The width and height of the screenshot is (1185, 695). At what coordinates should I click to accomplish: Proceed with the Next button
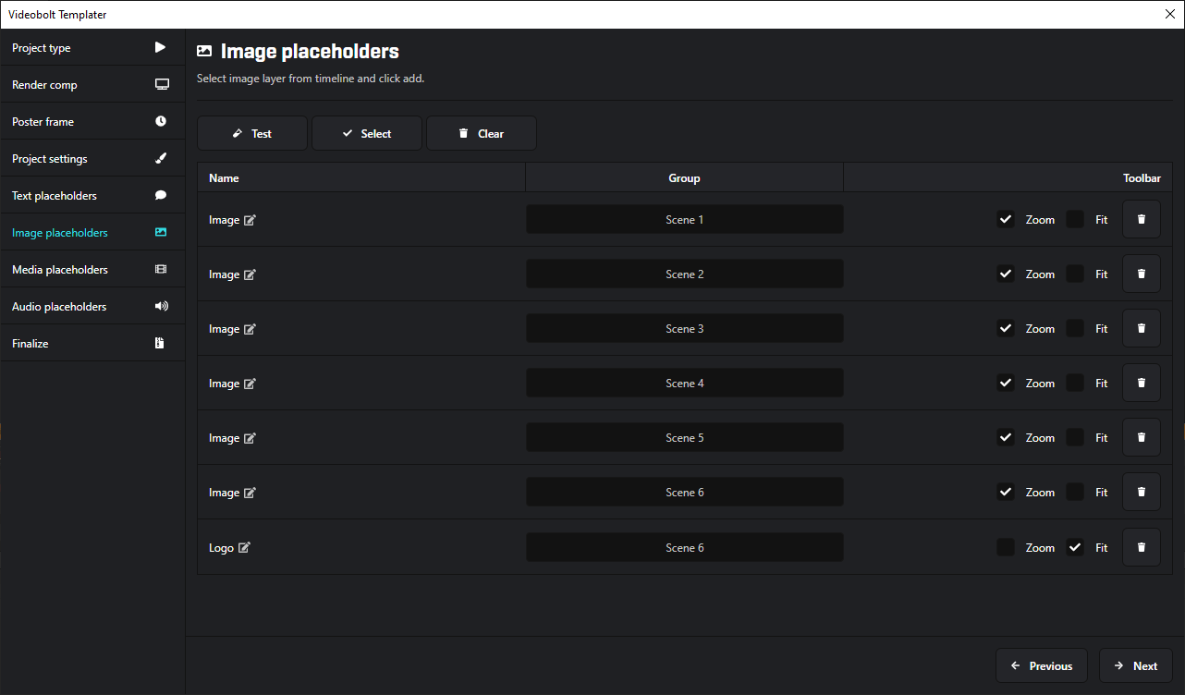1135,666
